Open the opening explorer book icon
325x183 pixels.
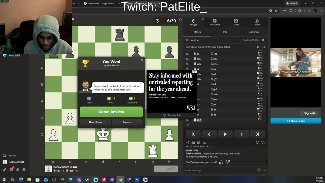[x=258, y=47]
